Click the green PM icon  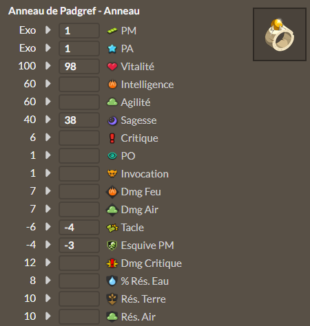112,31
